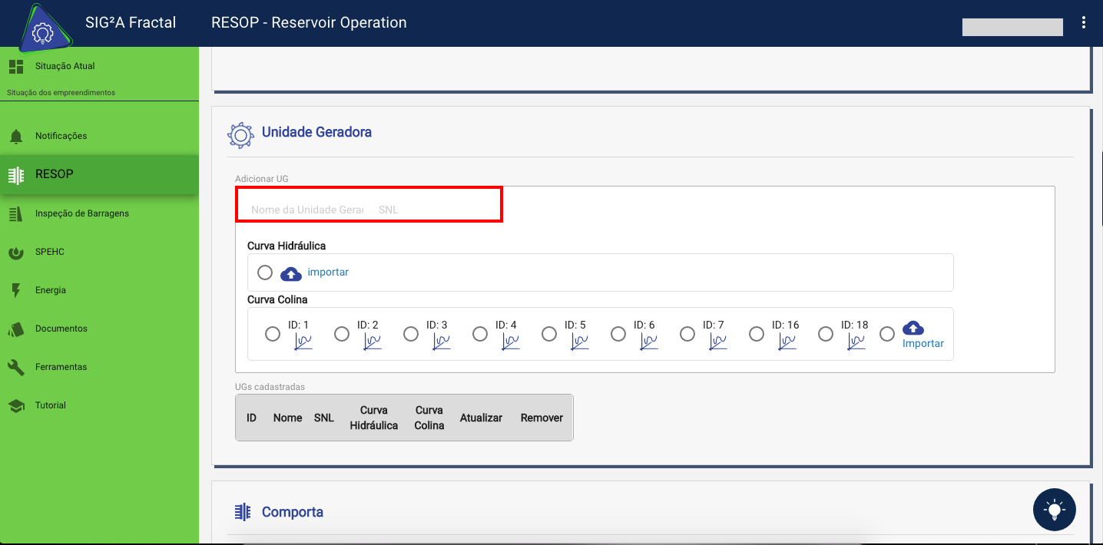Click the Curva Hidráulica cloud upload icon

click(x=291, y=273)
